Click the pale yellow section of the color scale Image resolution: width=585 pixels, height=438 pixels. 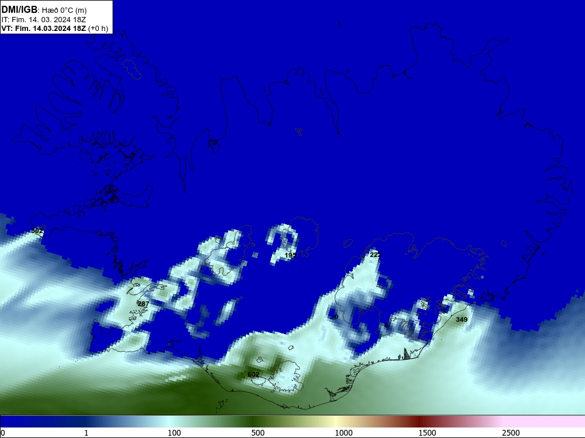pyautogui.click(x=336, y=422)
